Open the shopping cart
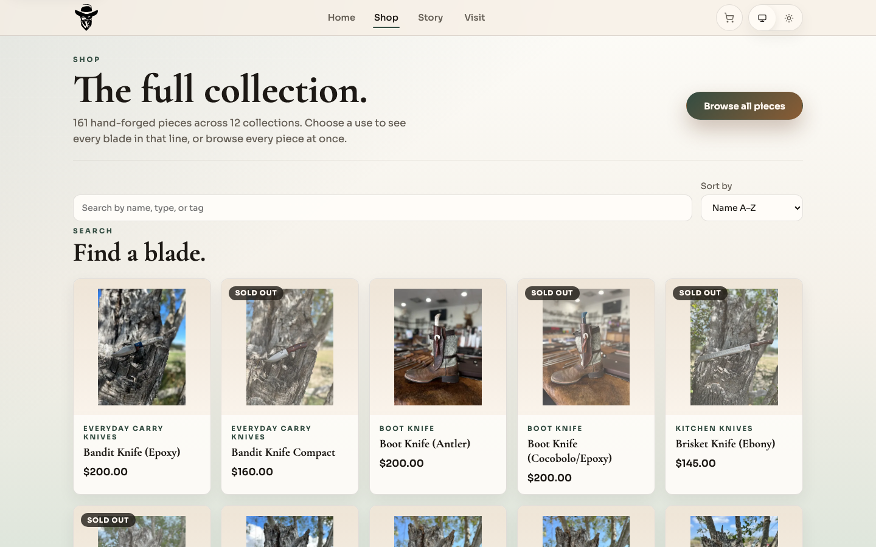Screen dimensions: 876x547 (729, 18)
